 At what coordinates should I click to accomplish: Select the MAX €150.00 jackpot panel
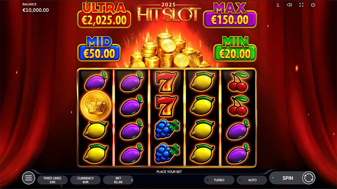point(230,15)
